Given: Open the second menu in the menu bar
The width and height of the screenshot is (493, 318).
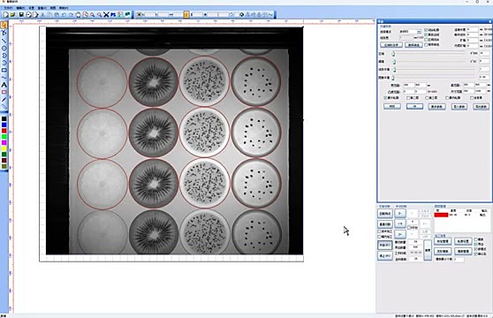Looking at the screenshot, I should (20, 8).
